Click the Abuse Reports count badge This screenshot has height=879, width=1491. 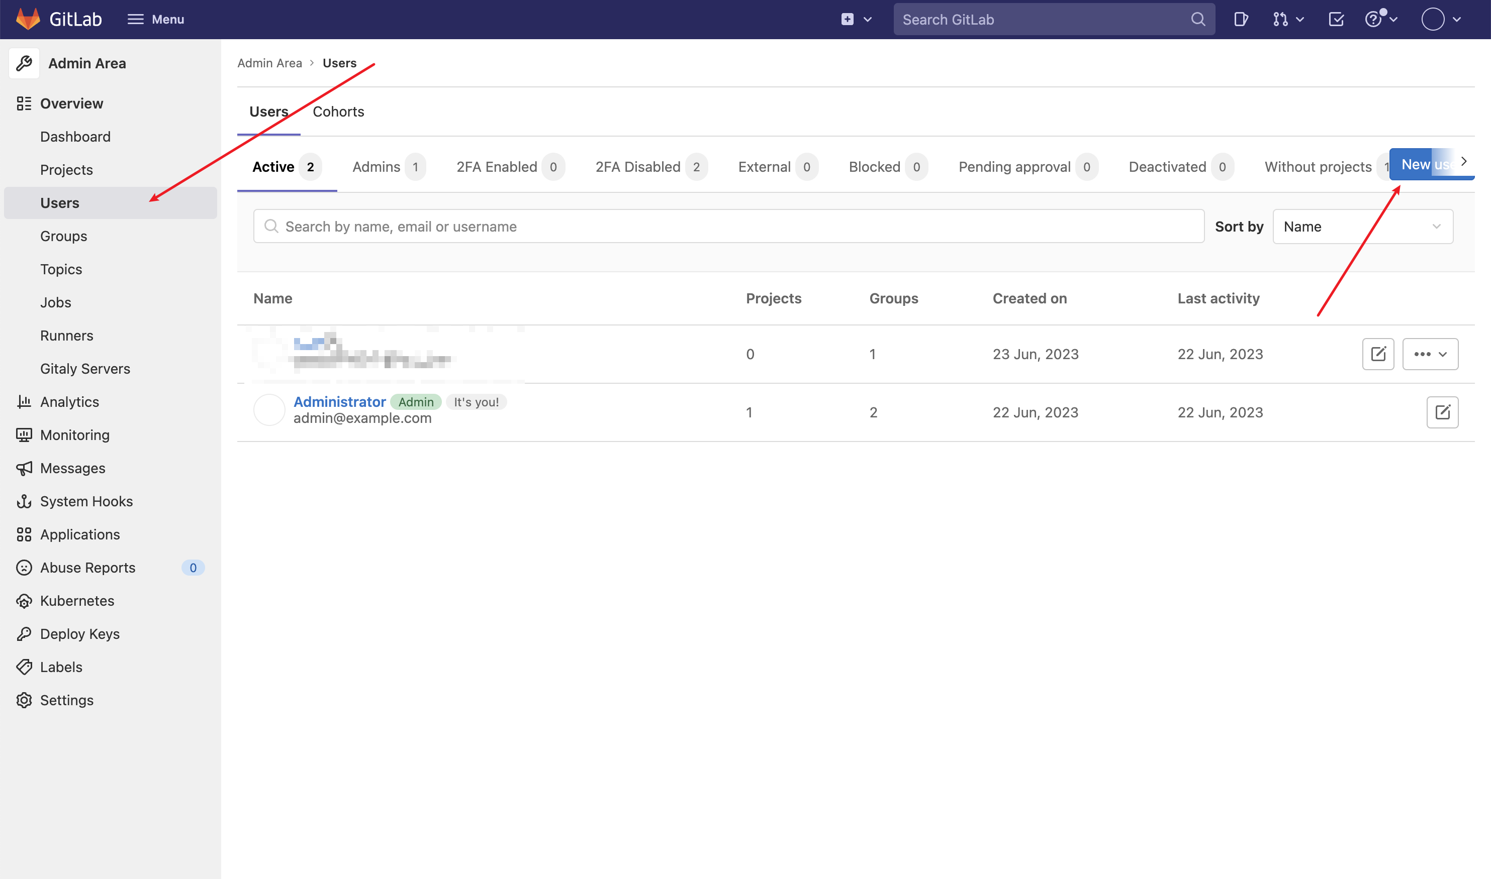coord(193,568)
